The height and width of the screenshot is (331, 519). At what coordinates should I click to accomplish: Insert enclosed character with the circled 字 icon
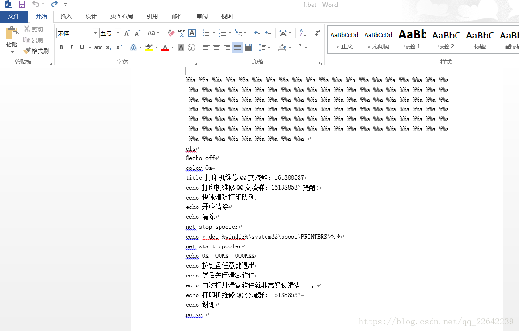(x=191, y=47)
